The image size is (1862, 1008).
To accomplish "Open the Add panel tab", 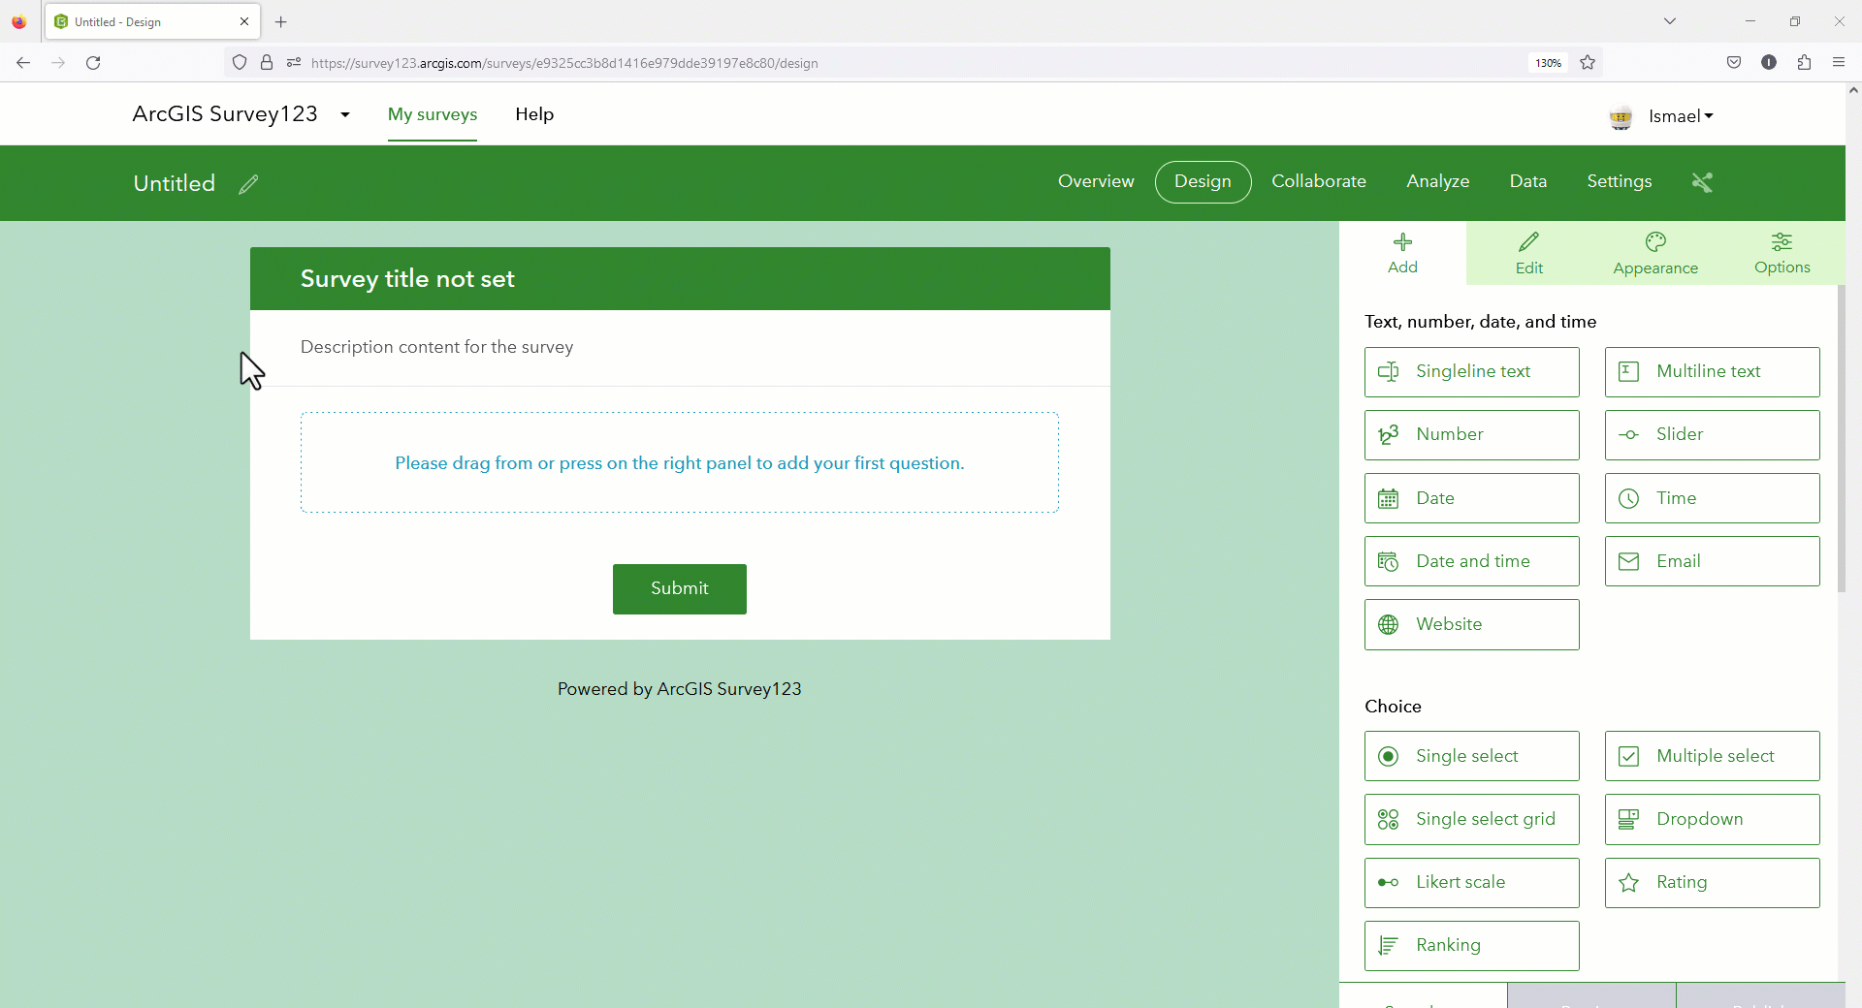I will tap(1402, 253).
